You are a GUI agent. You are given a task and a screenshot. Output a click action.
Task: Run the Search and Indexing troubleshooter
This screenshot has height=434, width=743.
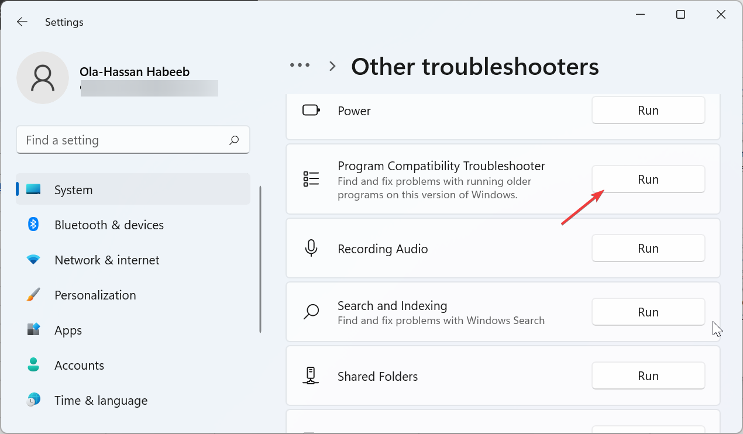(x=648, y=312)
